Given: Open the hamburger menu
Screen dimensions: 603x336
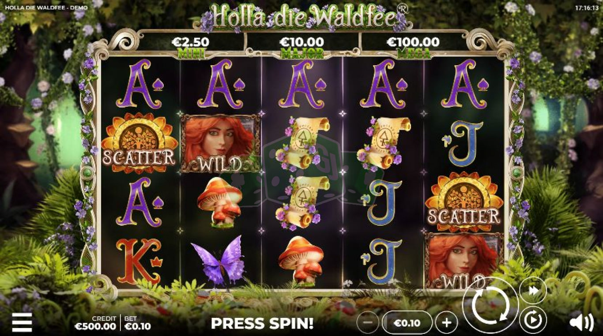Looking at the screenshot, I should tap(22, 323).
